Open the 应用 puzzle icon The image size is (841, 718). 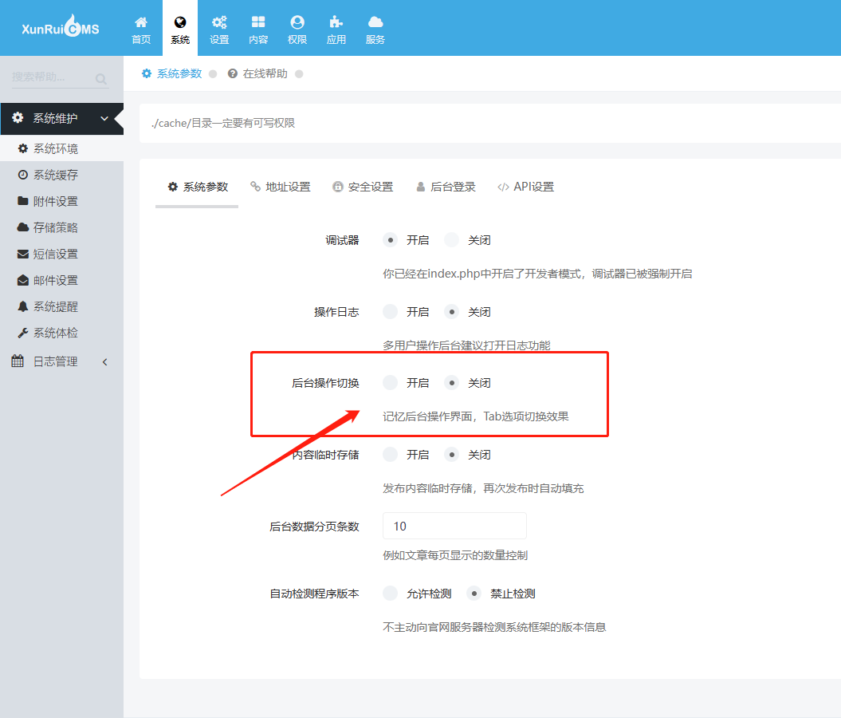[336, 22]
